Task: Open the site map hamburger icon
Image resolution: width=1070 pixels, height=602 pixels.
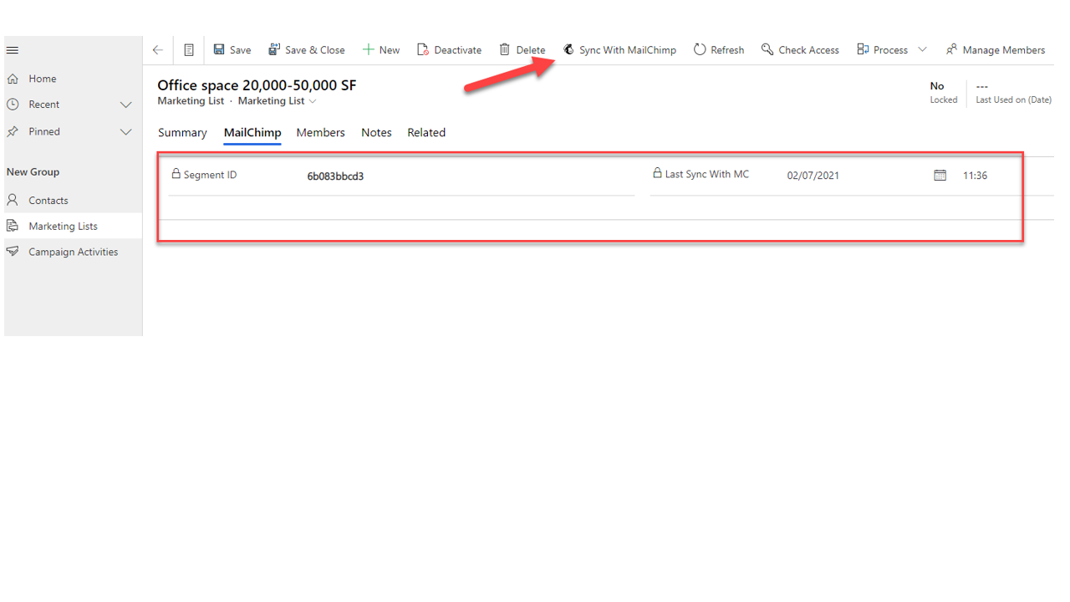Action: coord(12,49)
